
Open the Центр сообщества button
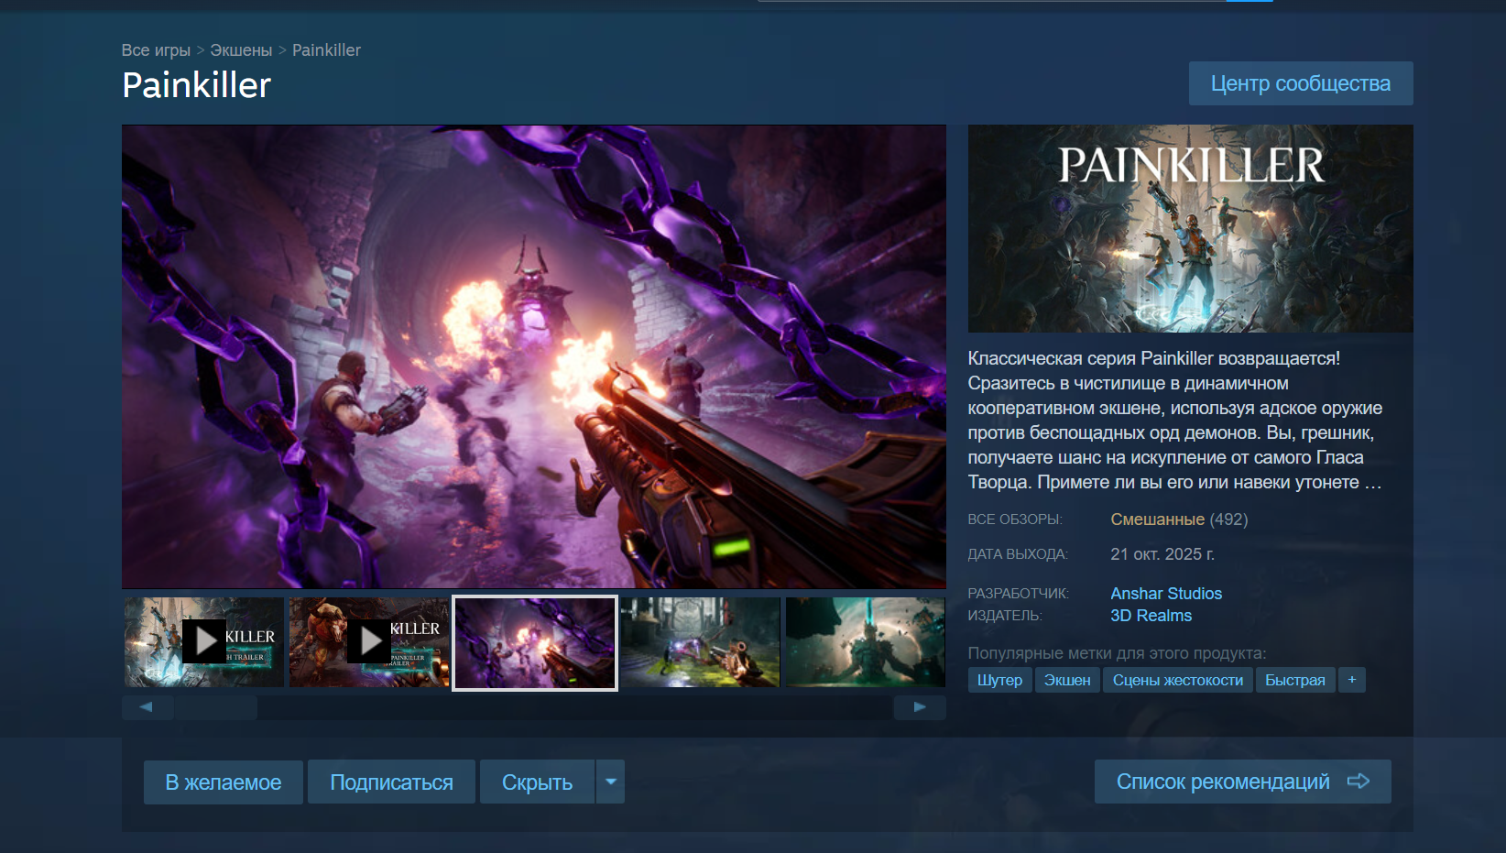pos(1301,83)
